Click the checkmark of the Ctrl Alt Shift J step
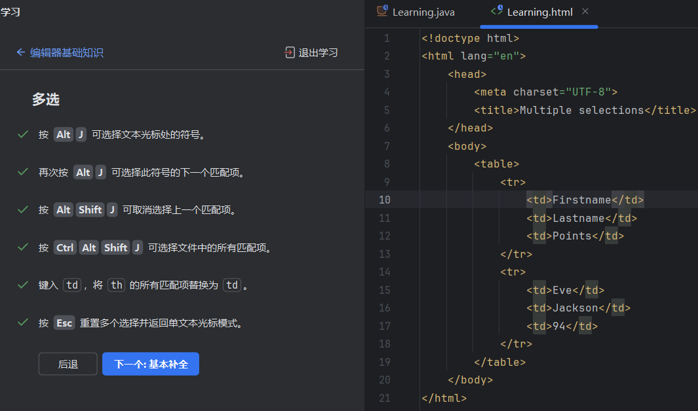698x411 pixels. [23, 247]
